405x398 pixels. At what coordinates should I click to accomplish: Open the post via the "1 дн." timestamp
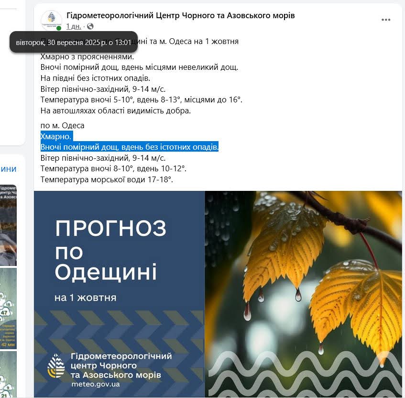(74, 26)
